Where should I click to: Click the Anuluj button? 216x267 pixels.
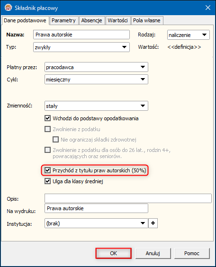[x=153, y=253]
